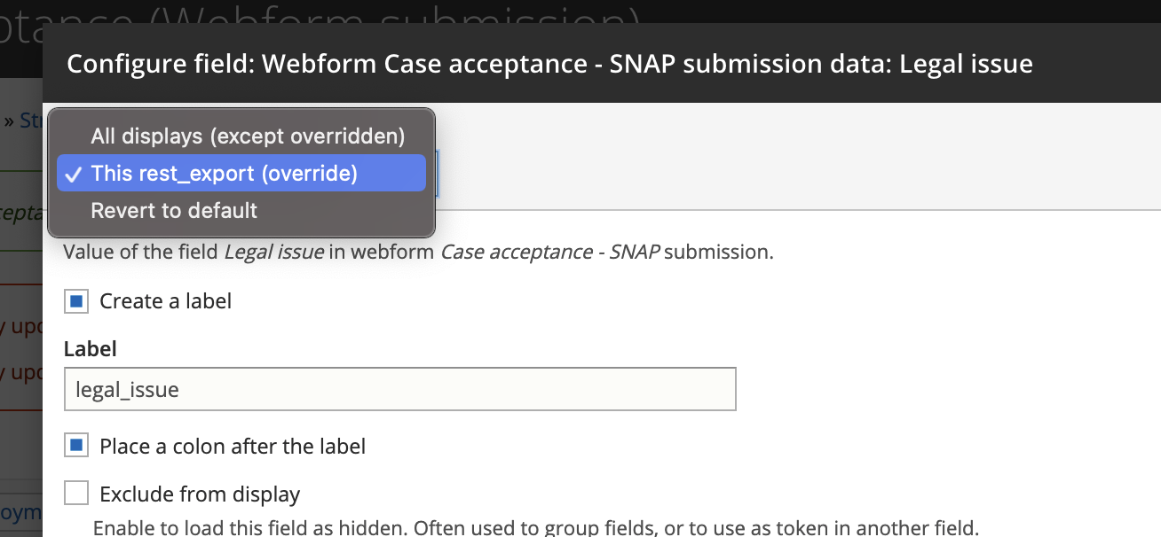
Task: Uncheck the Place a colon after label box
Action: (x=76, y=446)
